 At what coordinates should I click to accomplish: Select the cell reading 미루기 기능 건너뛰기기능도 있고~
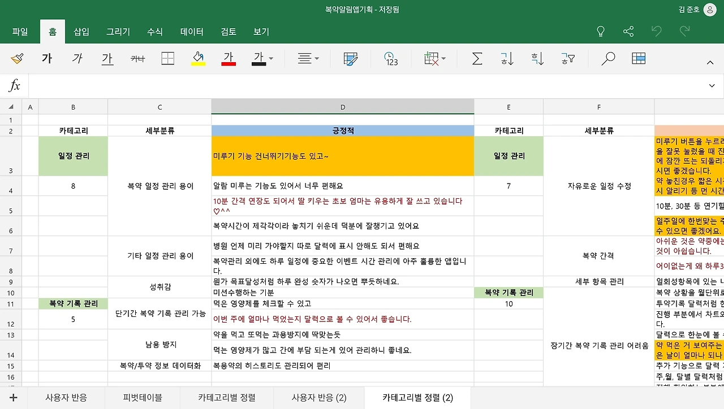343,156
